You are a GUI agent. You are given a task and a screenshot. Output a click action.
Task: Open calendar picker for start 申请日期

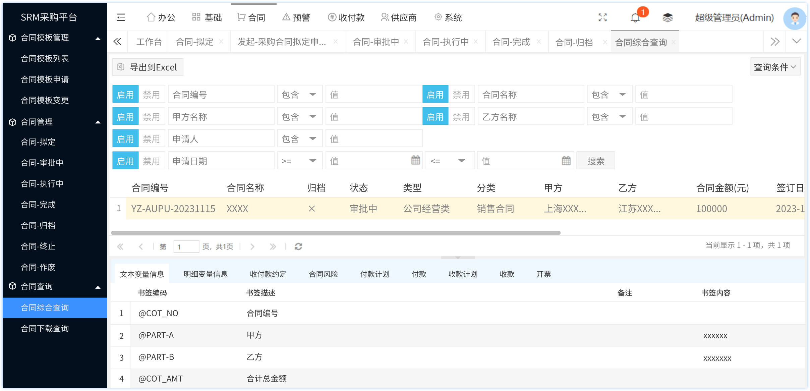point(415,161)
